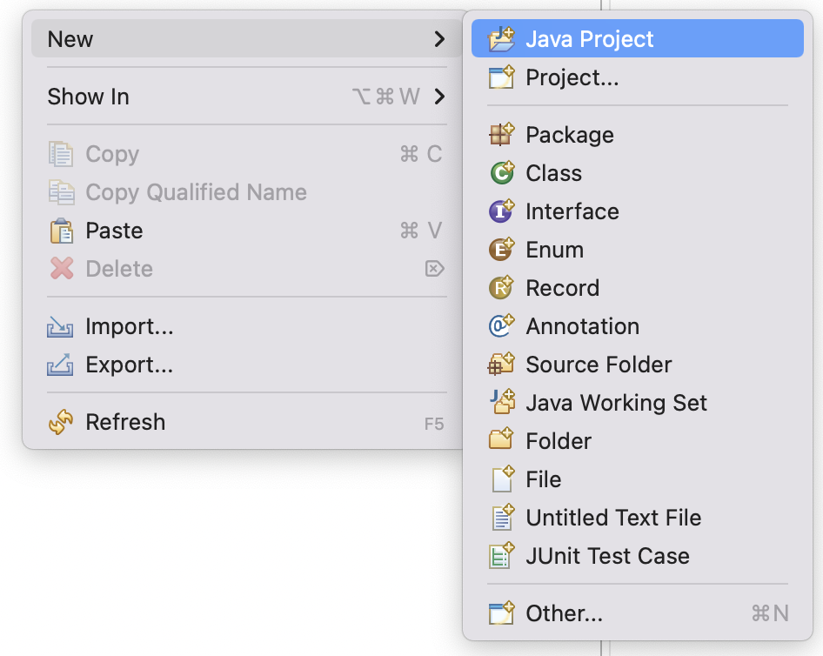Click the Other... wizard icon

tap(501, 612)
